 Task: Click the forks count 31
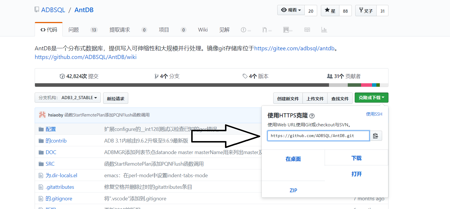[x=382, y=11]
